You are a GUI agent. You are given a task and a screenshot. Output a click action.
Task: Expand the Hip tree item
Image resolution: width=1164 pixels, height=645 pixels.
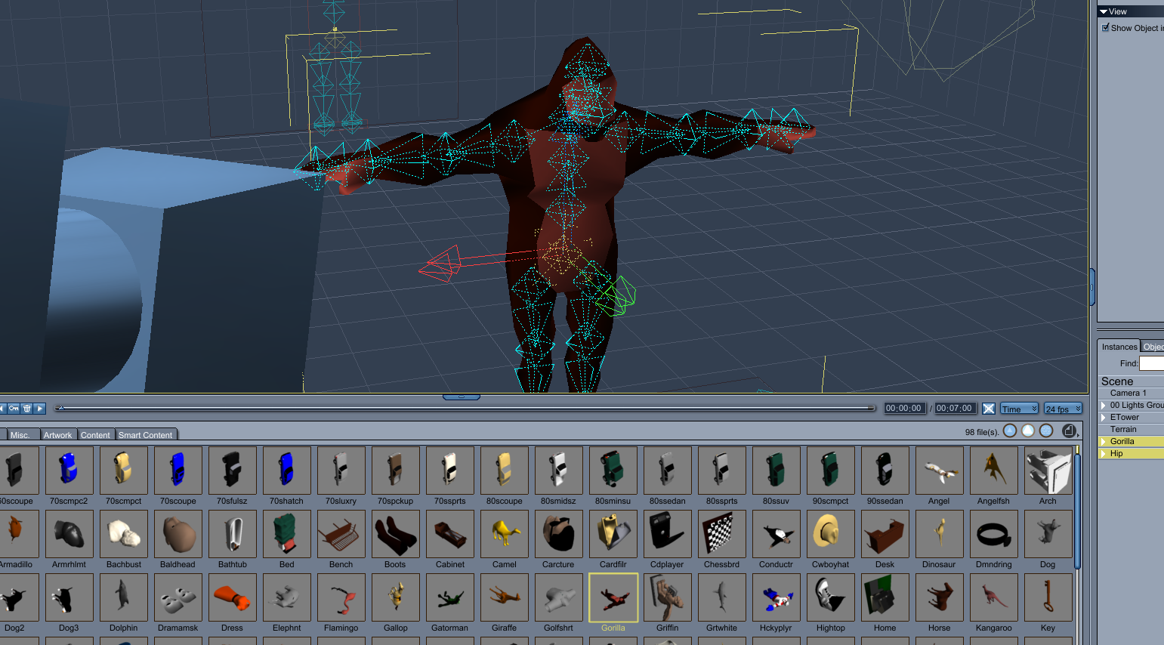(1104, 454)
